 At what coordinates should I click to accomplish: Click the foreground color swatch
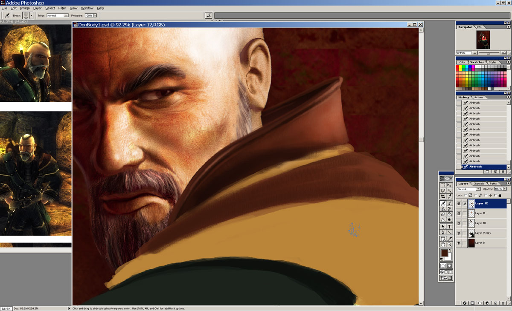tap(444, 253)
